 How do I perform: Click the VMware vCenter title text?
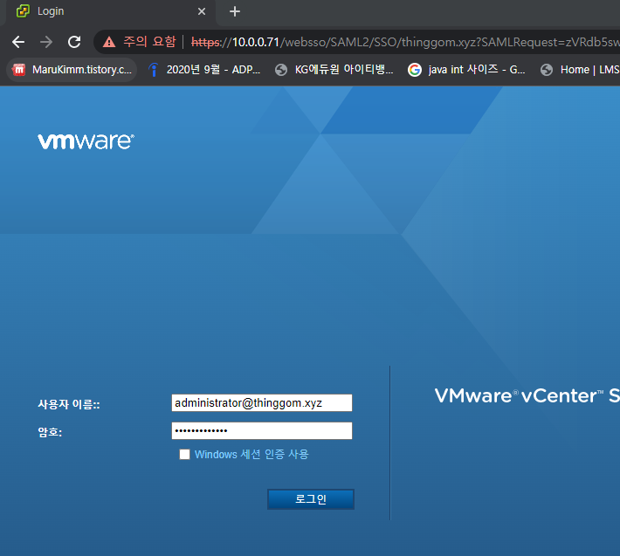coord(527,395)
